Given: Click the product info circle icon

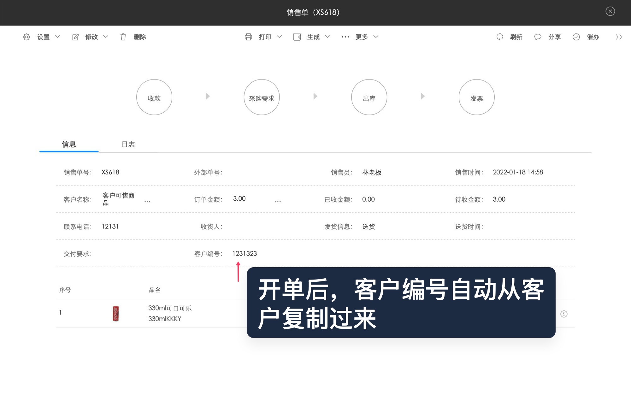Looking at the screenshot, I should pos(565,314).
